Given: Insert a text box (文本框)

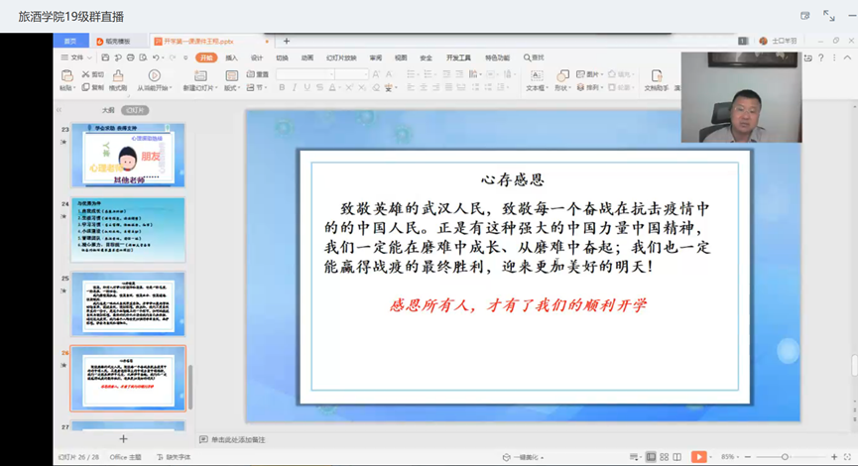Looking at the screenshot, I should pyautogui.click(x=535, y=76).
